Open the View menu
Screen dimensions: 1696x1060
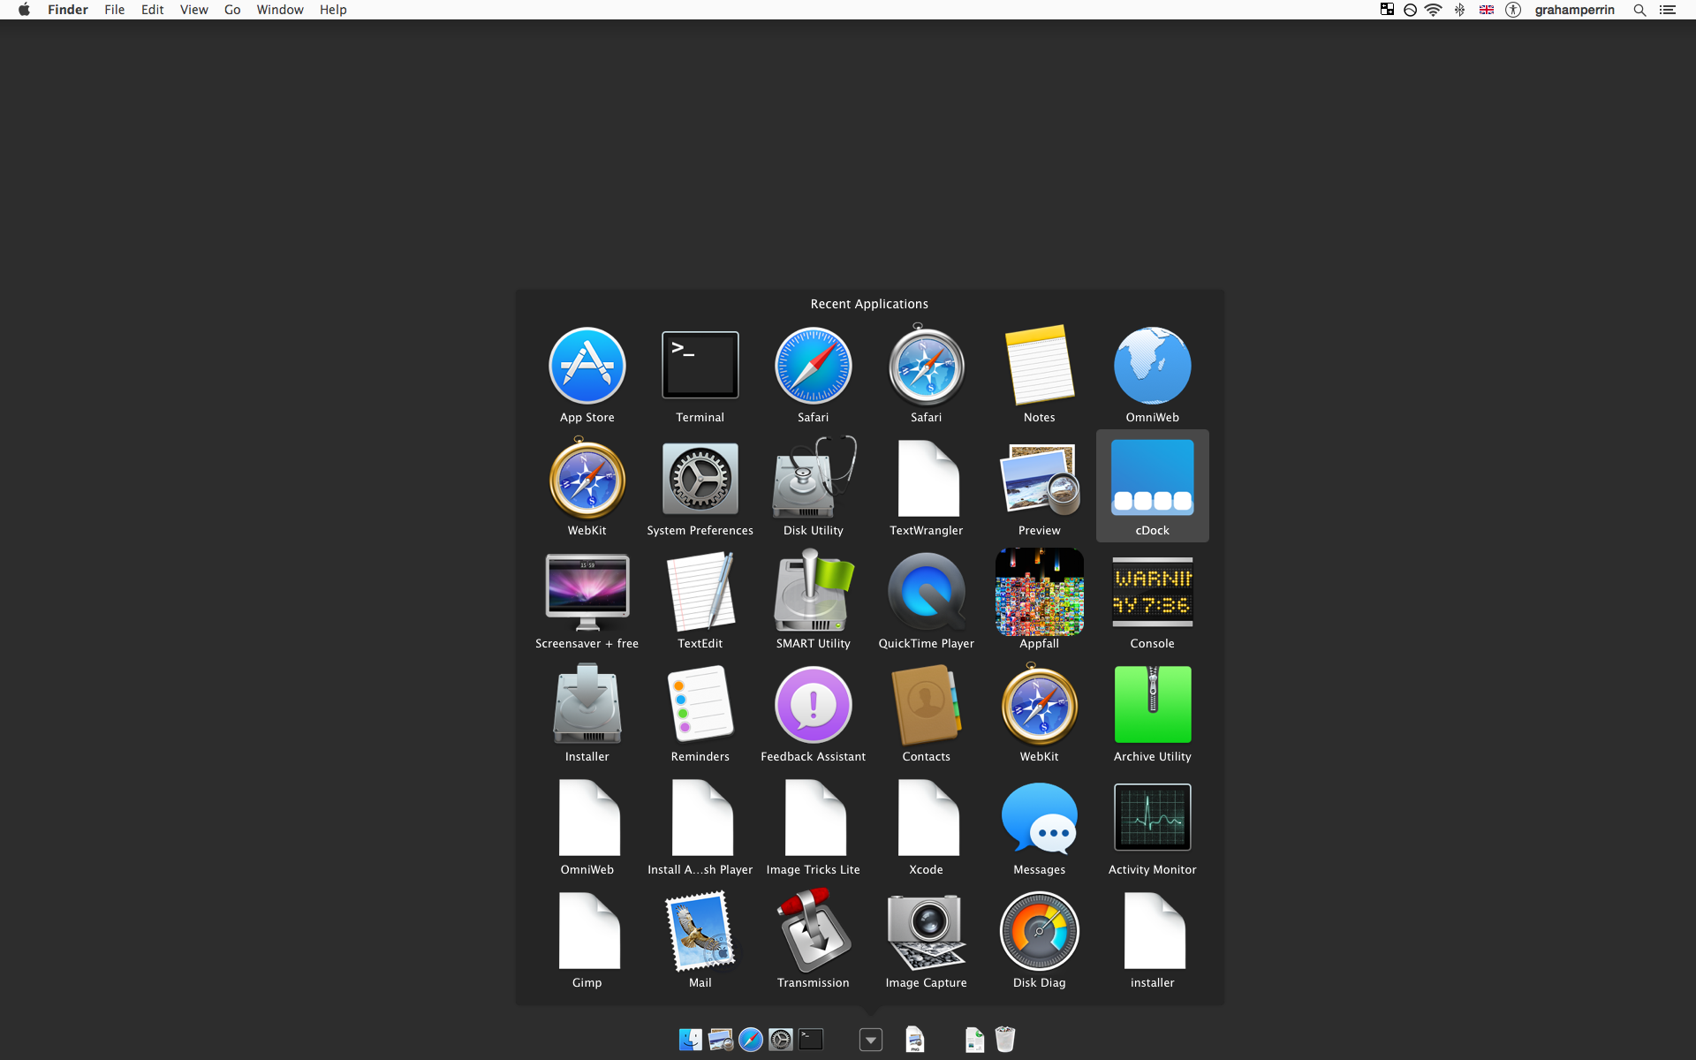pos(193,10)
